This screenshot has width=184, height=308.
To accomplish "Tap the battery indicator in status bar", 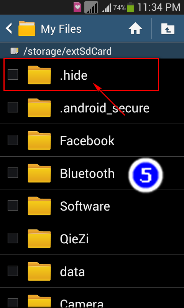I will coord(130,8).
